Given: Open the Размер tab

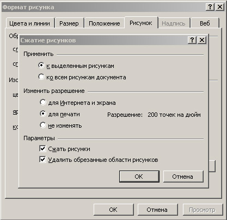Looking at the screenshot, I should point(69,23).
